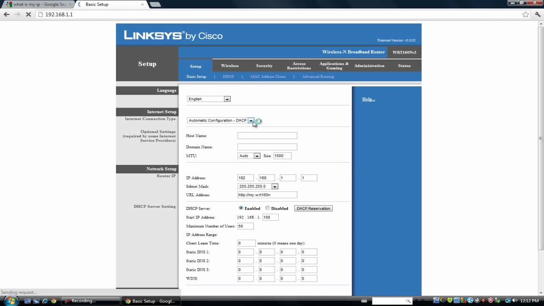Click the page vertical scrollbar
The width and height of the screenshot is (544, 306).
[541, 138]
